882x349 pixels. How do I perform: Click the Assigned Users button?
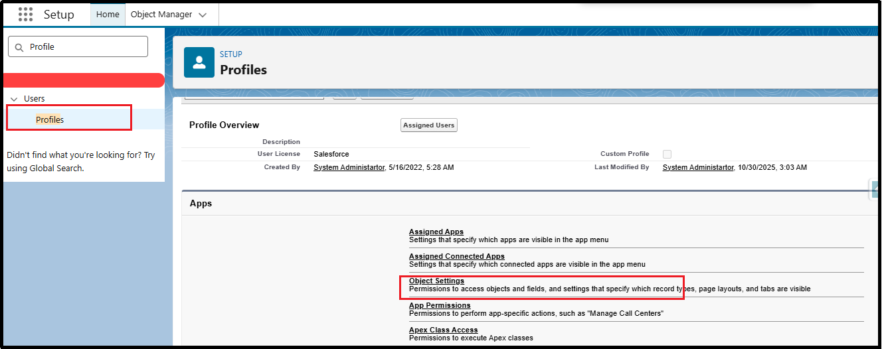click(x=429, y=125)
